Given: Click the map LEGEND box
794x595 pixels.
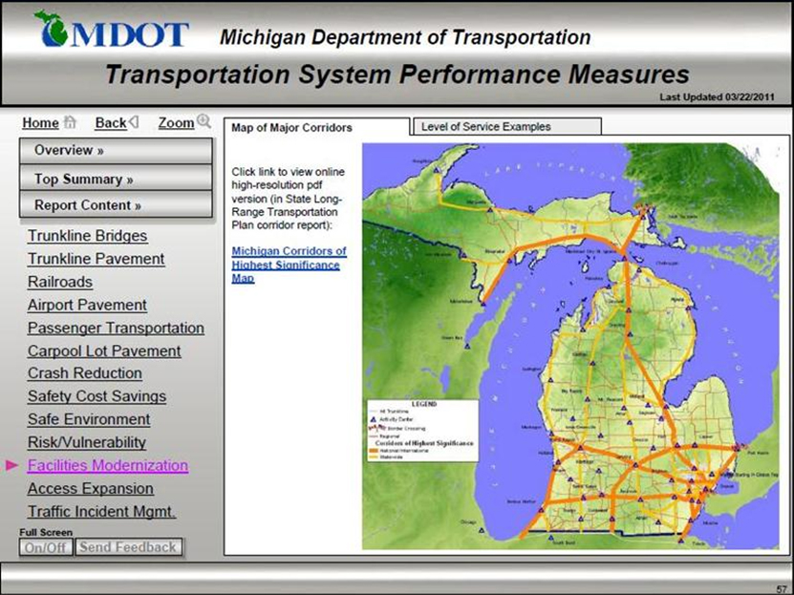Looking at the screenshot, I should coord(423,431).
